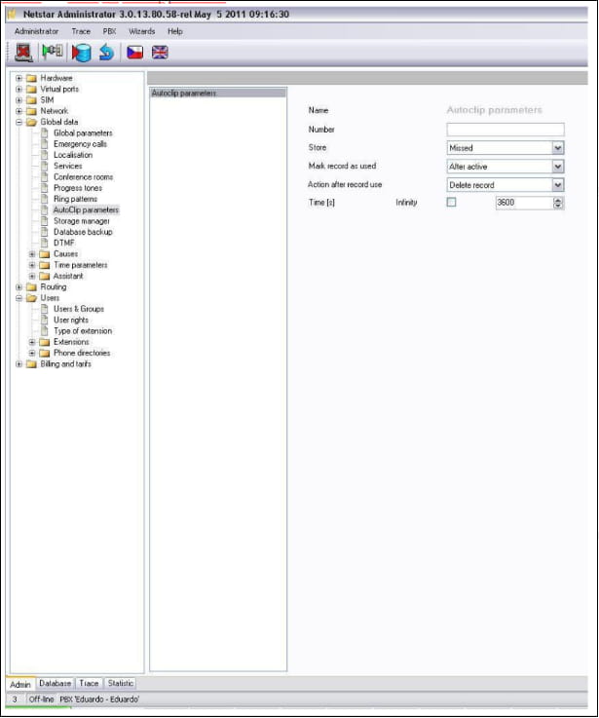Switch to the Admin tab
The width and height of the screenshot is (599, 718).
(20, 684)
